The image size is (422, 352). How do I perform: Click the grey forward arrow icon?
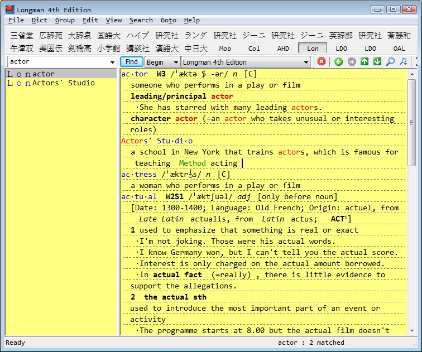pyautogui.click(x=351, y=62)
